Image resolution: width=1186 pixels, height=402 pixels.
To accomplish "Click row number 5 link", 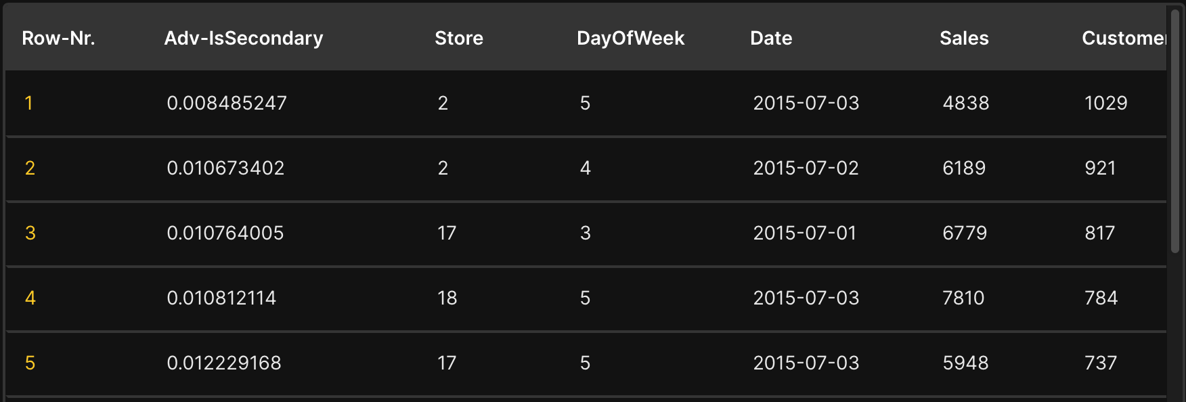I will click(x=30, y=363).
